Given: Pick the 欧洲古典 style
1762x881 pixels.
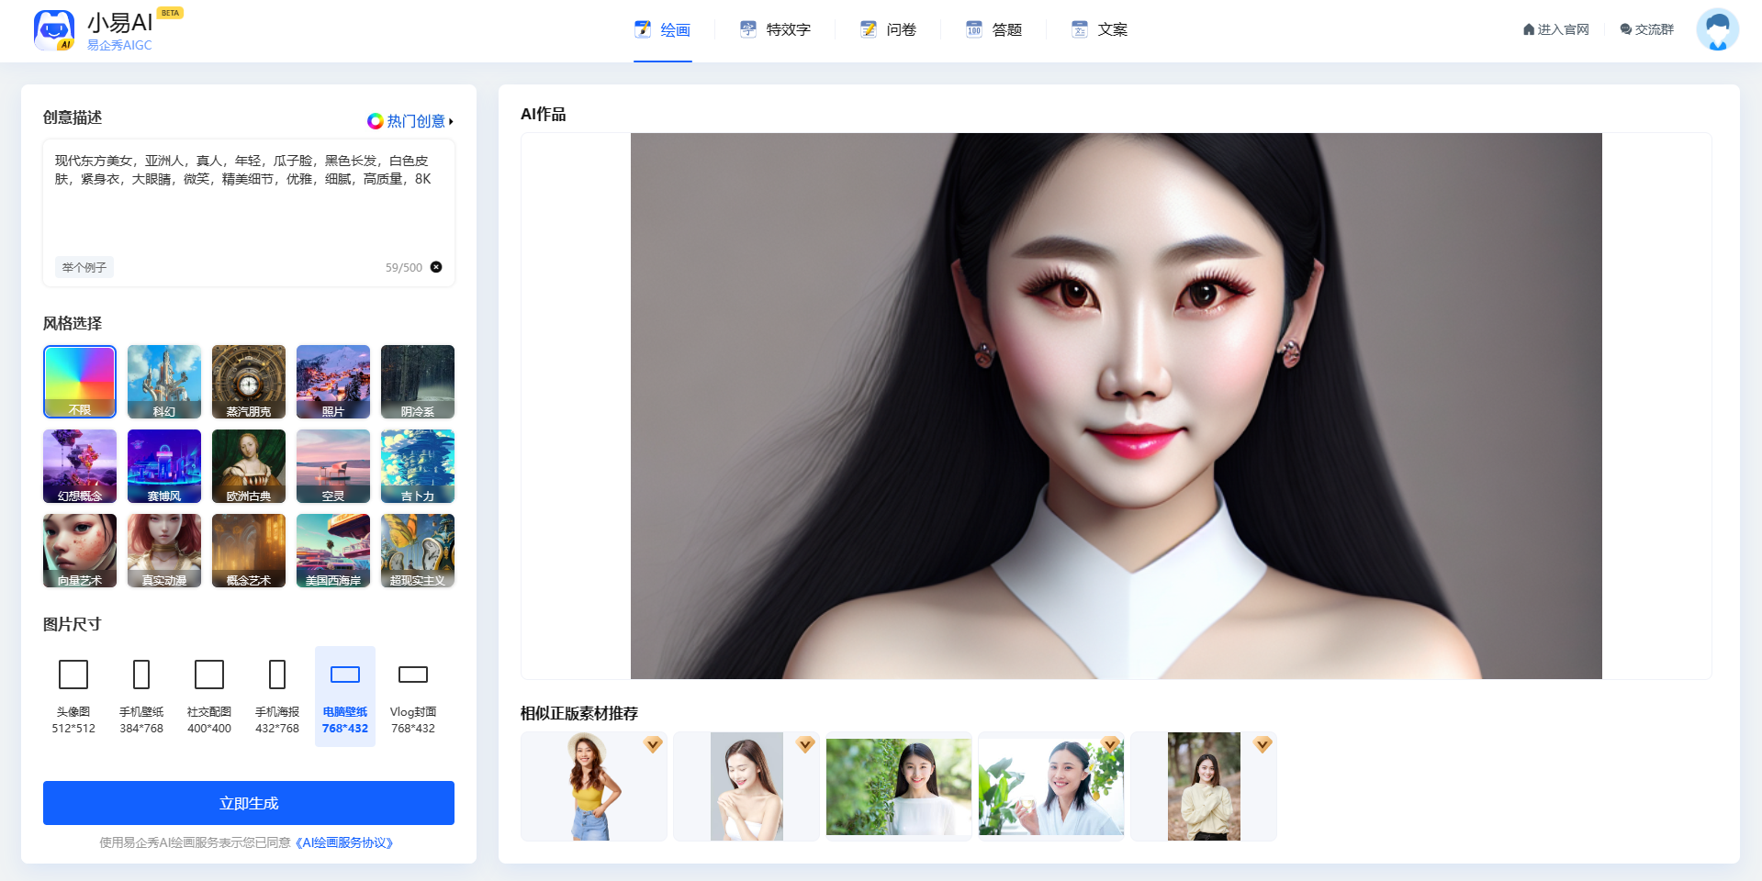Looking at the screenshot, I should (x=249, y=466).
